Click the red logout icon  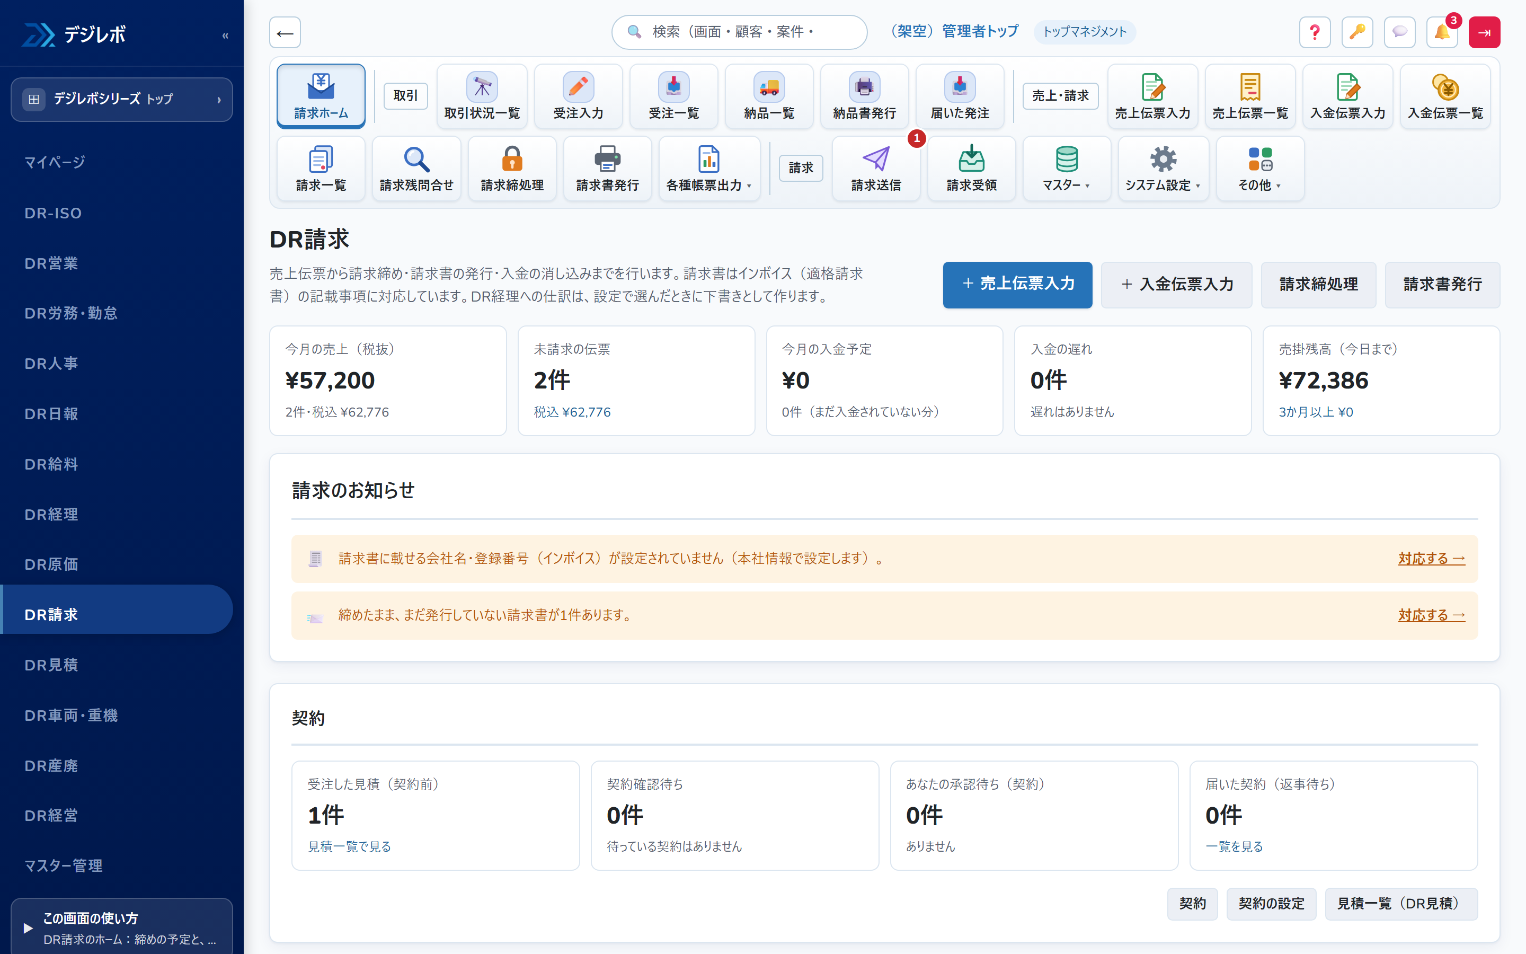coord(1484,32)
